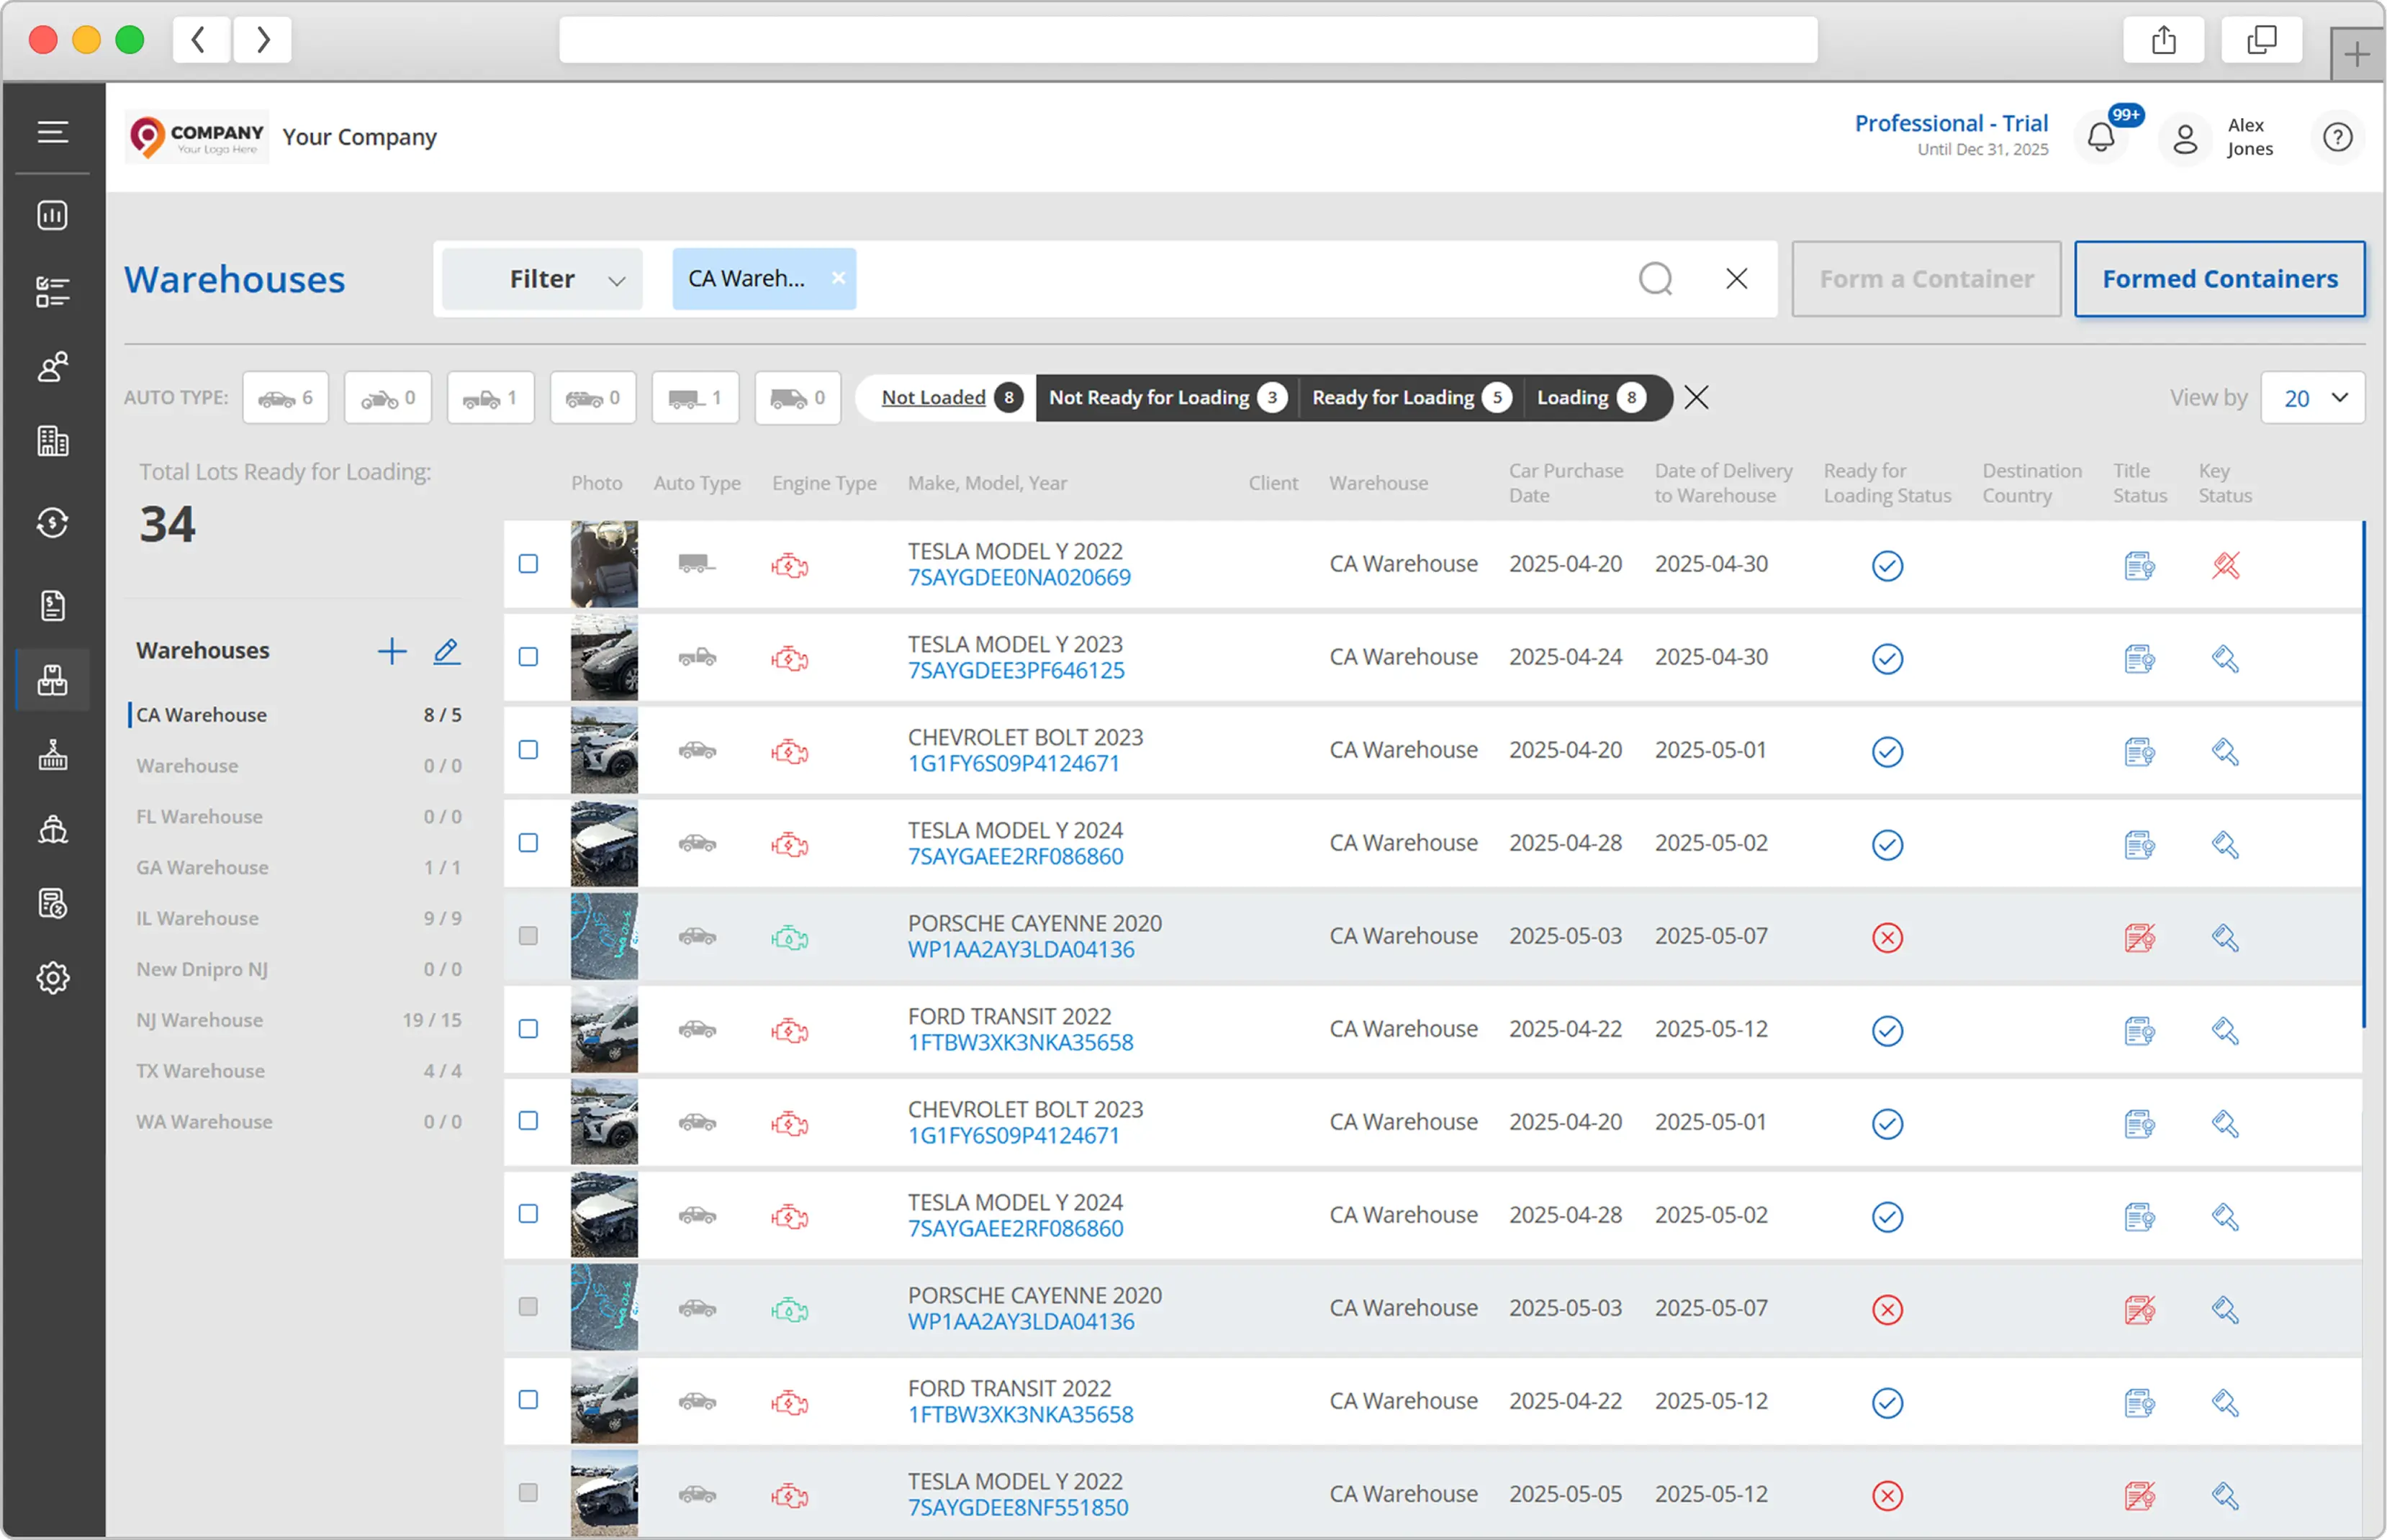This screenshot has height=1540, width=2387.
Task: Open the dashboard chart icon in sidebar
Action: [x=53, y=215]
